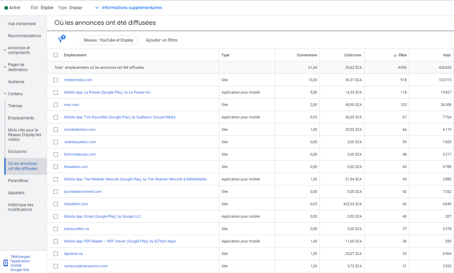The width and height of the screenshot is (454, 273).
Task: Go to Recommandations in sidebar
Action: [x=25, y=36]
